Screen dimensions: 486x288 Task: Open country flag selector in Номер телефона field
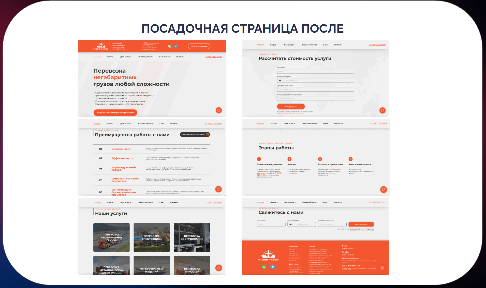point(281,81)
